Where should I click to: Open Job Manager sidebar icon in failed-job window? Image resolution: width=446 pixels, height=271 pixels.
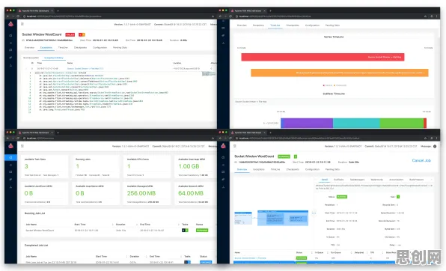pos(10,58)
